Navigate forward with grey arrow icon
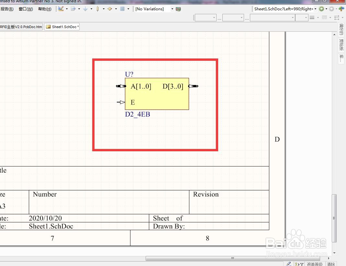 coord(331,9)
